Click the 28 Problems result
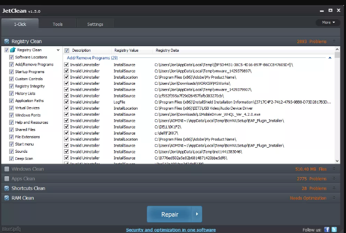Viewport: 346px width, 233px height. tap(314, 188)
